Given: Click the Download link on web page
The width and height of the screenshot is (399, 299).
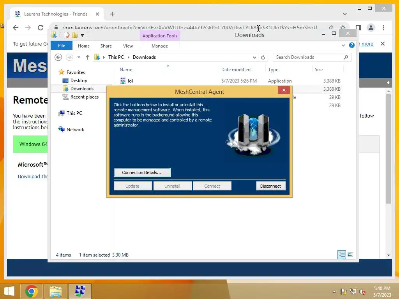Looking at the screenshot, I should click(33, 176).
